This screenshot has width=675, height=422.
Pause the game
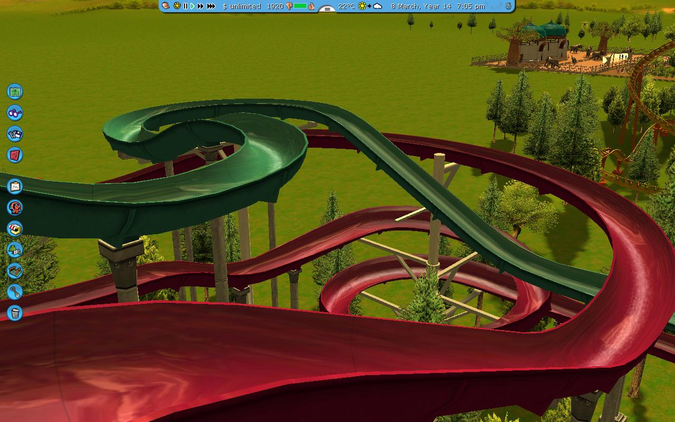[x=186, y=6]
